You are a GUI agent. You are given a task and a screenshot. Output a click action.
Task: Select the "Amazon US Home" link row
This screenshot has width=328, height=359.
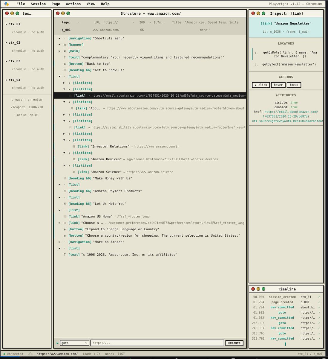(150, 217)
